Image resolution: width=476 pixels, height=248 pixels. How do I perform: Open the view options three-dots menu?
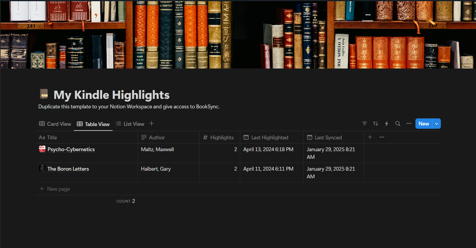409,124
